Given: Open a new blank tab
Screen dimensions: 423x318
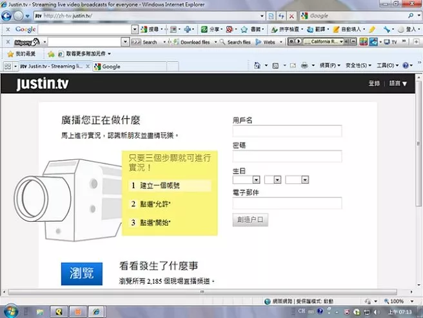Looking at the screenshot, I should 173,66.
